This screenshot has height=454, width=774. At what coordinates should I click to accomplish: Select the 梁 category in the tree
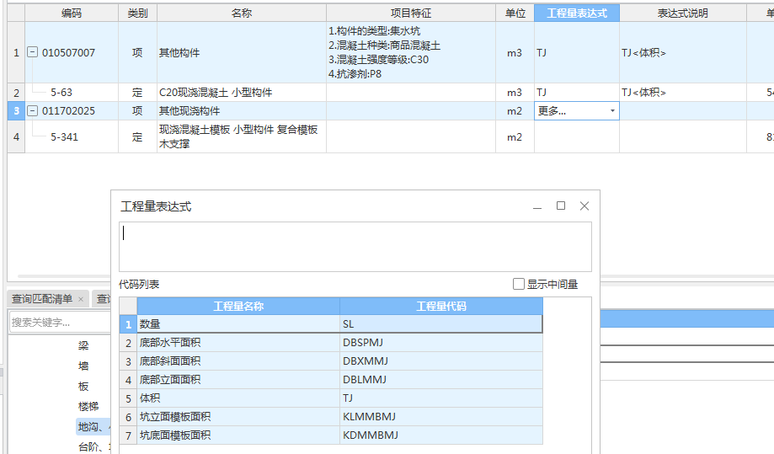click(83, 345)
